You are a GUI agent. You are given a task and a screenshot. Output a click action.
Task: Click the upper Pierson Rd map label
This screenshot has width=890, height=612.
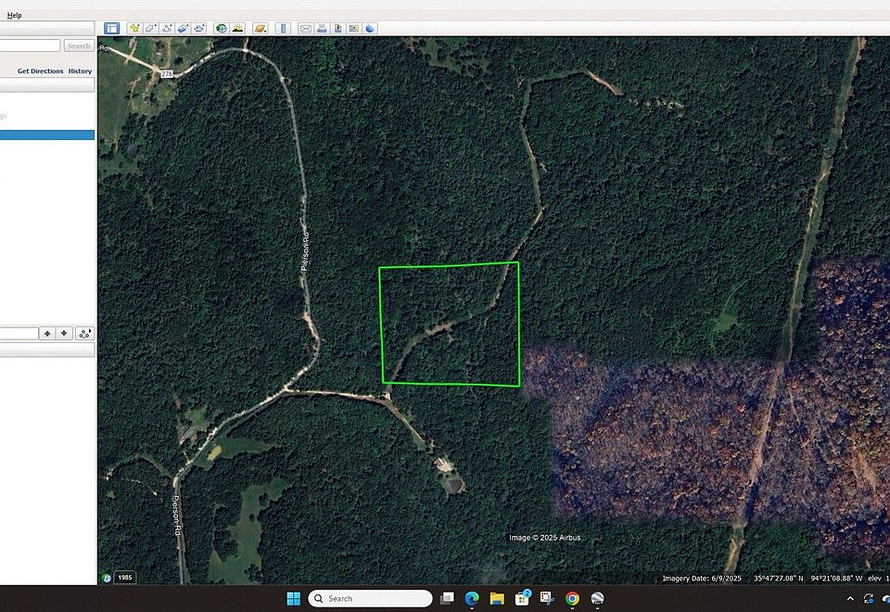(305, 251)
